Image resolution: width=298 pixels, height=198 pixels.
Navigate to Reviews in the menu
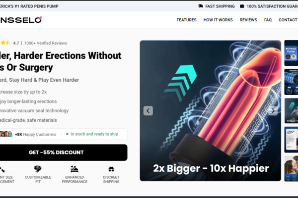coord(248,20)
